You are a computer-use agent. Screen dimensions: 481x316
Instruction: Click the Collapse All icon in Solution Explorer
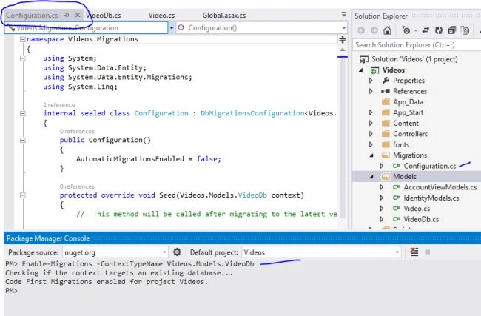[x=452, y=30]
